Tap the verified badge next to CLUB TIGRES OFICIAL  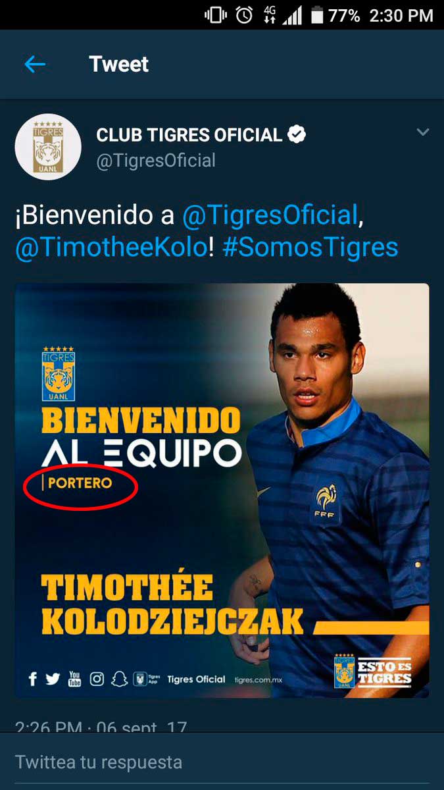[x=297, y=135]
